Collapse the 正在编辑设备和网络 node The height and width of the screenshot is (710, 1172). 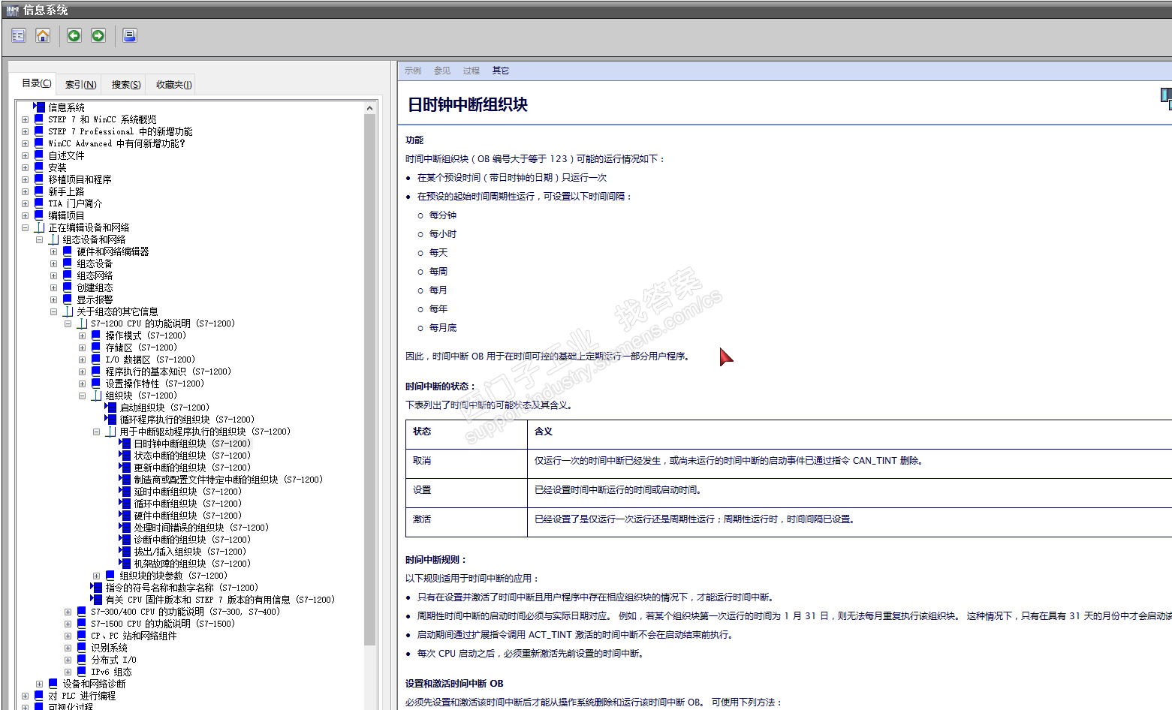pos(25,227)
